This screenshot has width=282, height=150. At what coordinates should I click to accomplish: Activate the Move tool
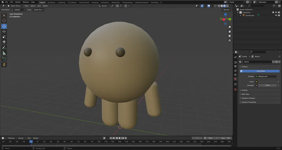point(4,26)
